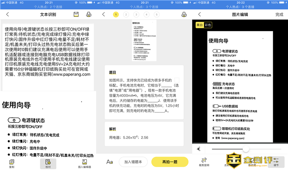Tap printer icon on question page header
Viewport: 288px width, 170px height.
pos(184,14)
